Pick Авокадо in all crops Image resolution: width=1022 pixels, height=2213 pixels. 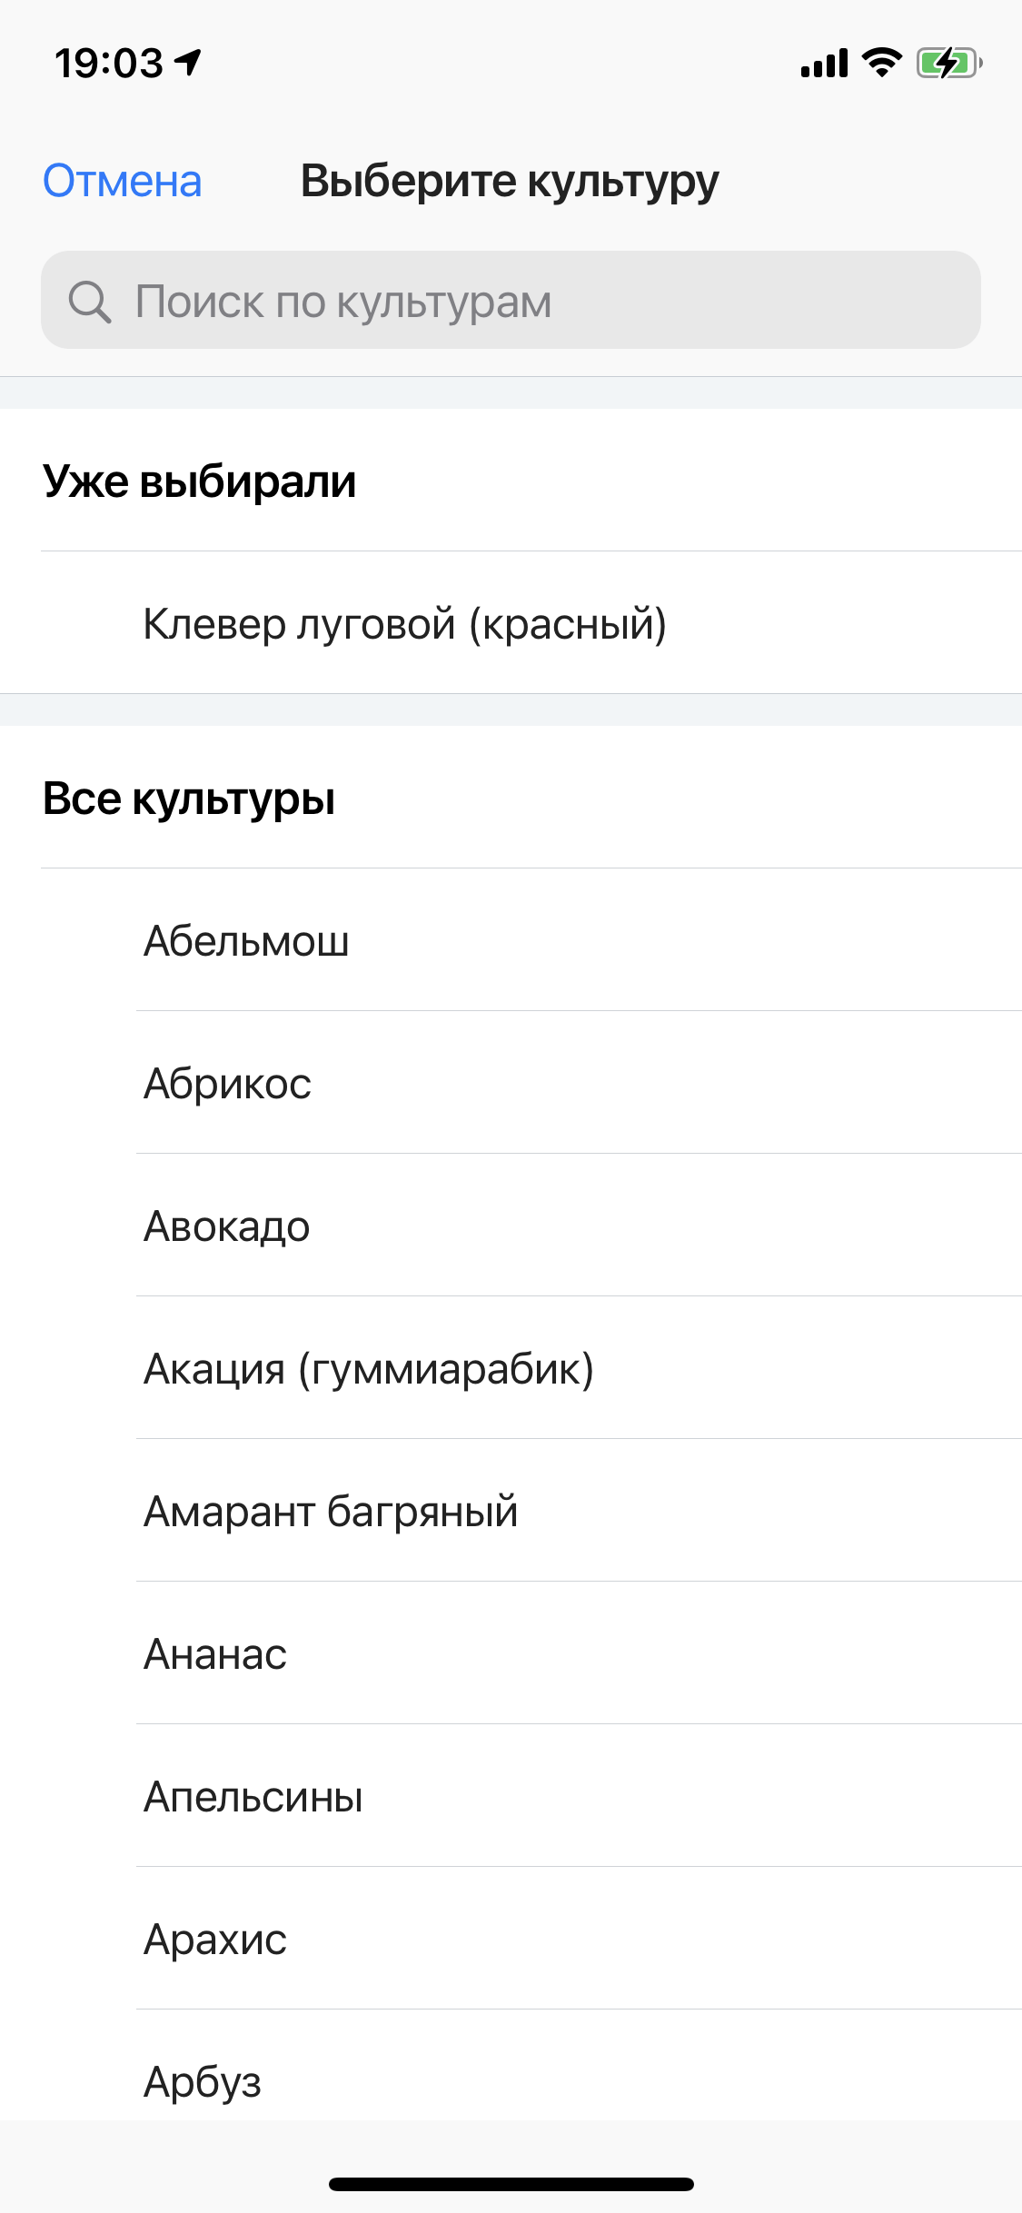point(511,1226)
